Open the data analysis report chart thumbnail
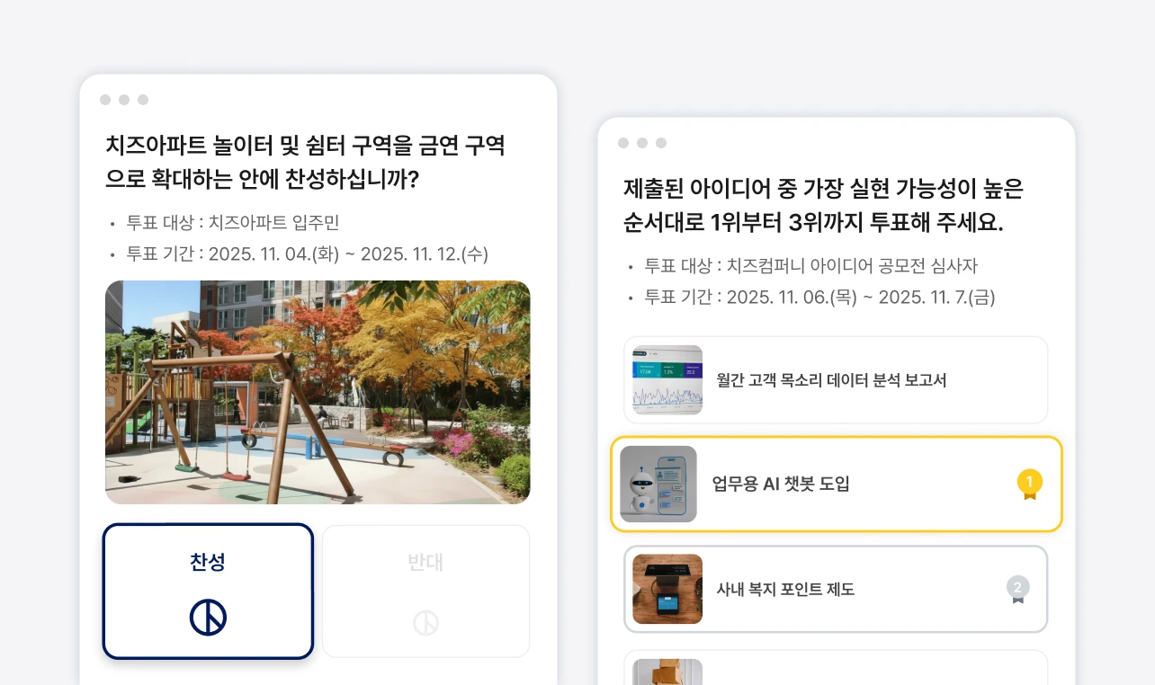The height and width of the screenshot is (685, 1155). (667, 380)
